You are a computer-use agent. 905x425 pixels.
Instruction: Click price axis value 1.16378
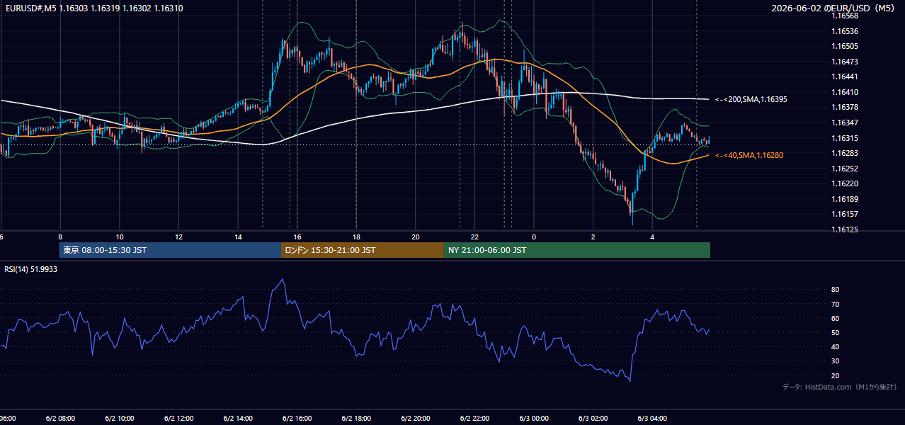(x=844, y=107)
